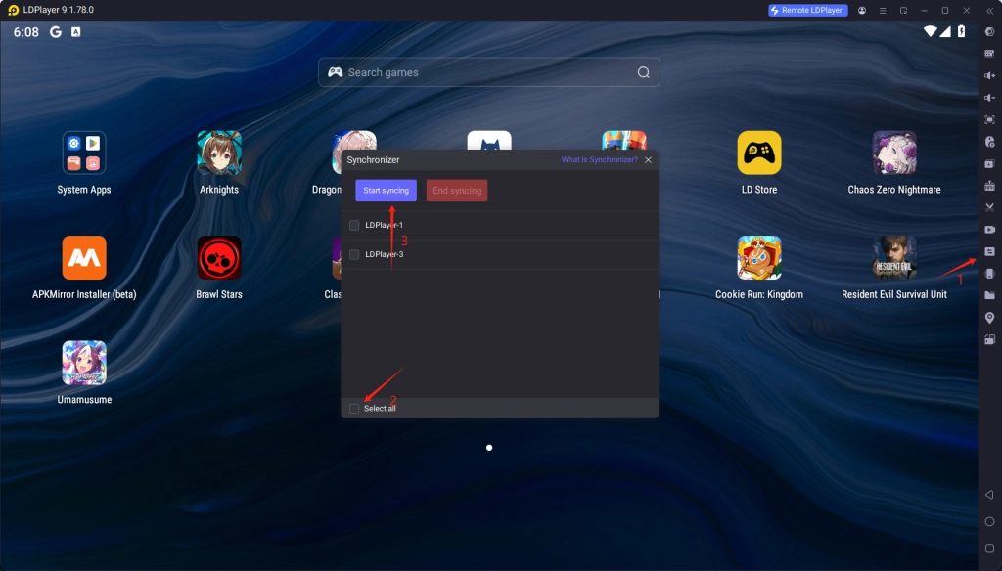The height and width of the screenshot is (571, 1002).
Task: Click the scissors screenshot icon
Action: [989, 207]
